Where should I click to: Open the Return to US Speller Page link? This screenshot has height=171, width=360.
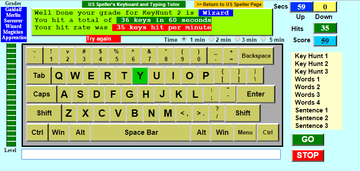(229, 4)
